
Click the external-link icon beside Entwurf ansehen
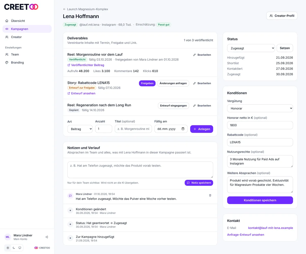(x=69, y=94)
